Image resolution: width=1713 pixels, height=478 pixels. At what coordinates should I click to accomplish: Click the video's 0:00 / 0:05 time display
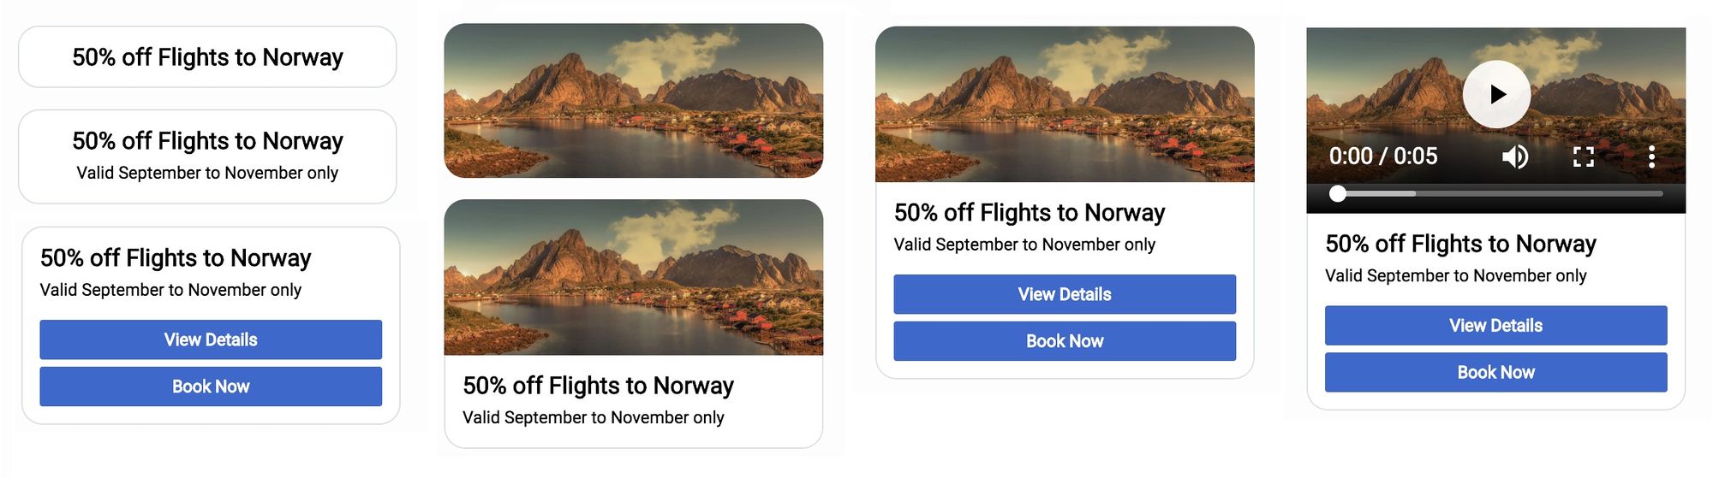[x=1382, y=156]
